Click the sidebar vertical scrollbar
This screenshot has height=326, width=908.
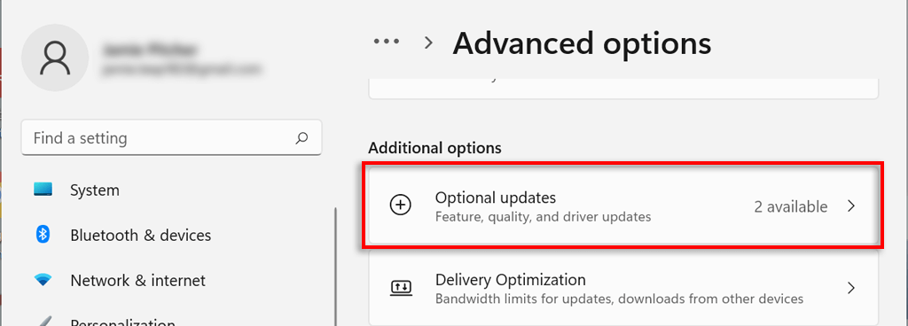[x=335, y=266]
